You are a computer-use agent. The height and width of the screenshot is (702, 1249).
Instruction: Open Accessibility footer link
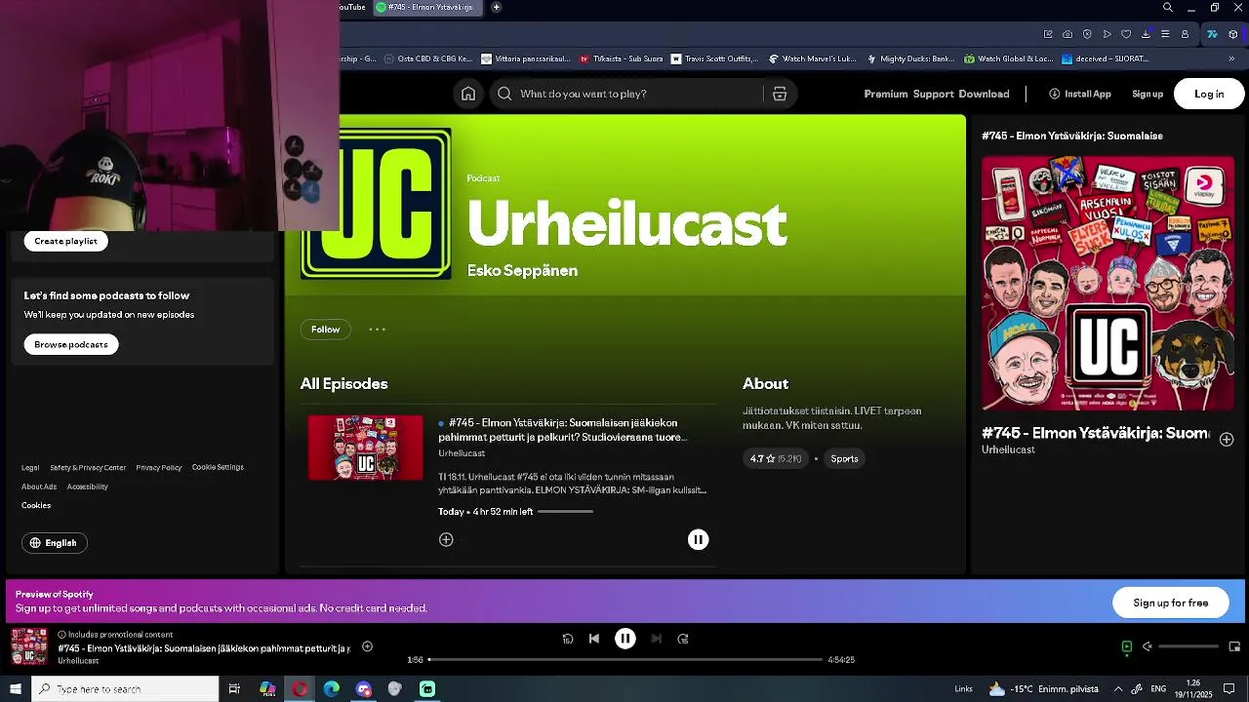click(x=88, y=487)
